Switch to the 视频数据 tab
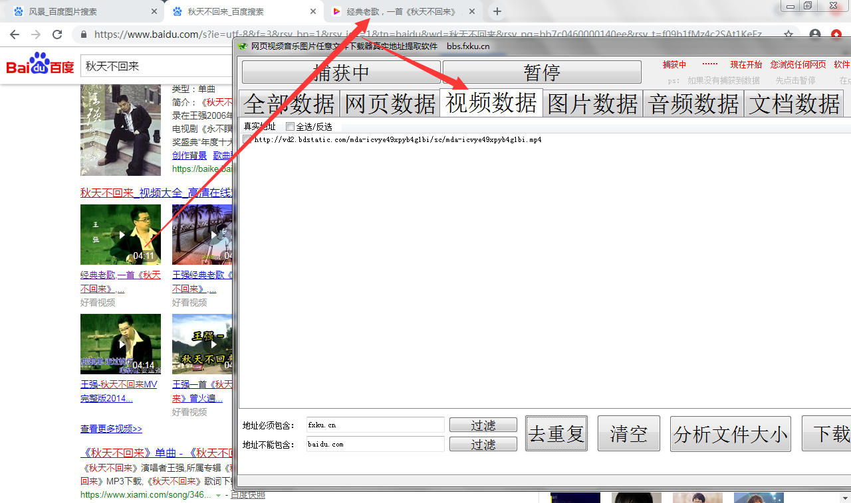 491,104
